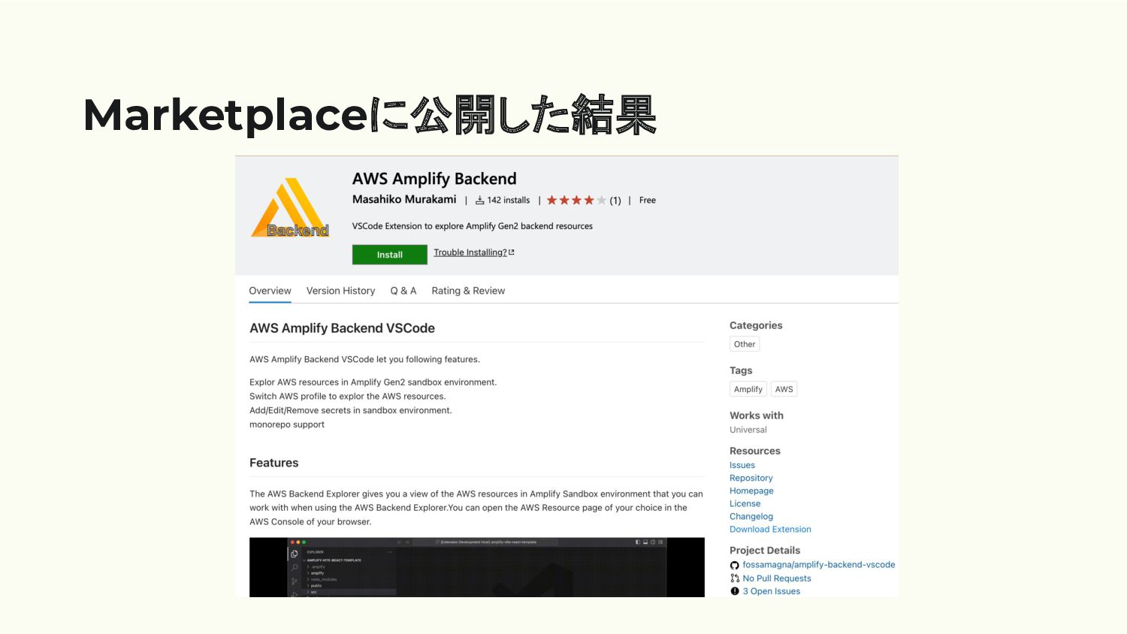Click the extension screenshot preview image
Screen dimensions: 1127x634
(477, 567)
